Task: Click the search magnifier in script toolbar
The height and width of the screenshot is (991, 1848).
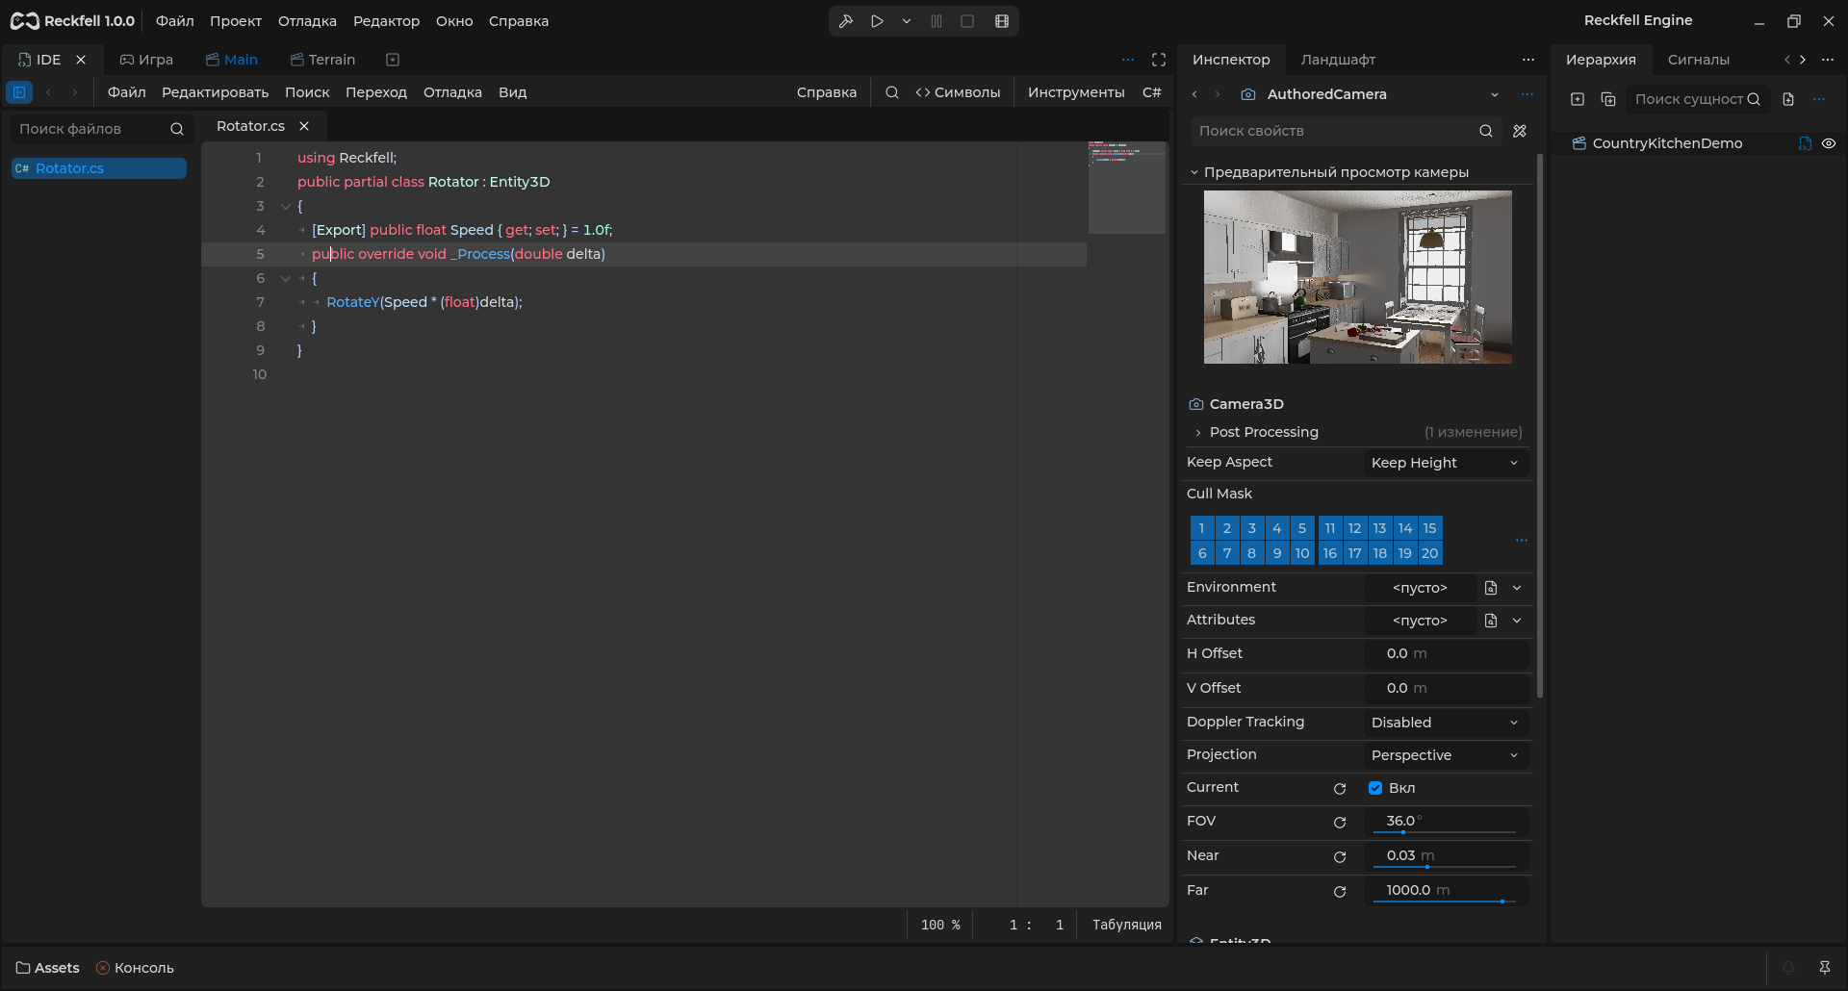Action: (892, 92)
